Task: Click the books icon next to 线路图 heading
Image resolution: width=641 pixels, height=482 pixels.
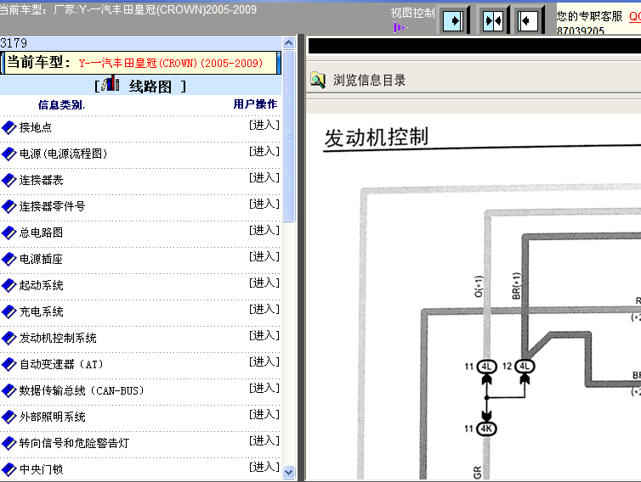Action: (111, 84)
